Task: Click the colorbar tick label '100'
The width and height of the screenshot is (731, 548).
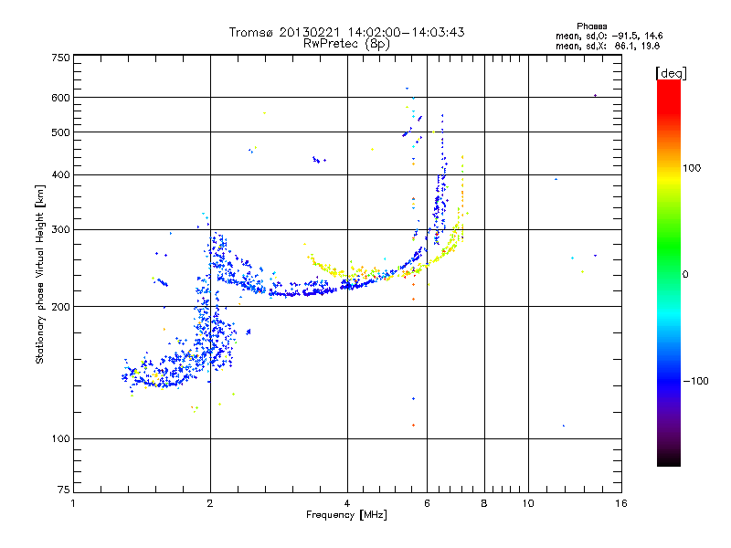Action: coord(692,168)
